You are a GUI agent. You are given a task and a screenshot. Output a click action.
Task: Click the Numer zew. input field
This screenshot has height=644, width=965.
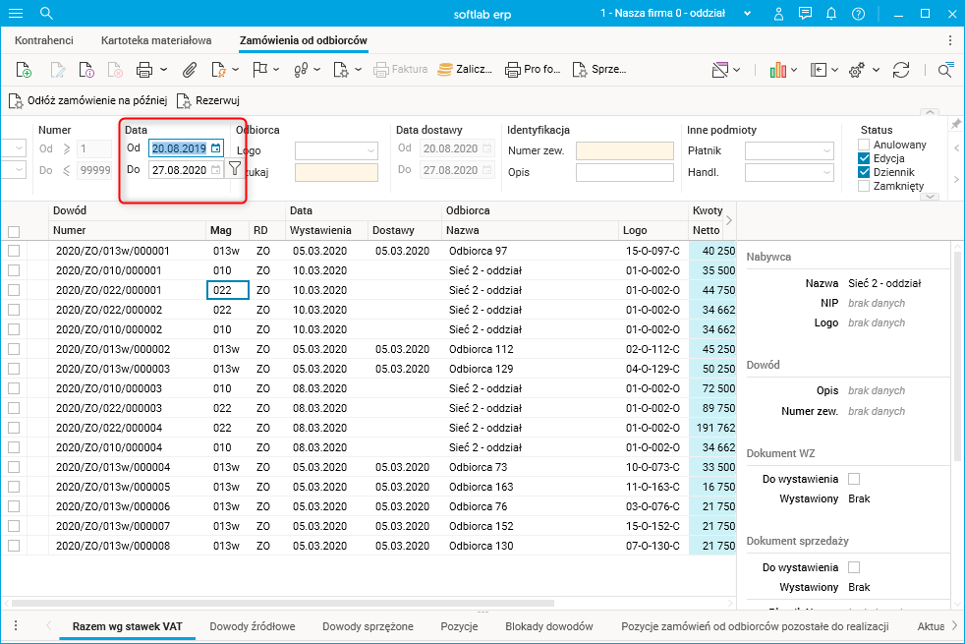624,151
